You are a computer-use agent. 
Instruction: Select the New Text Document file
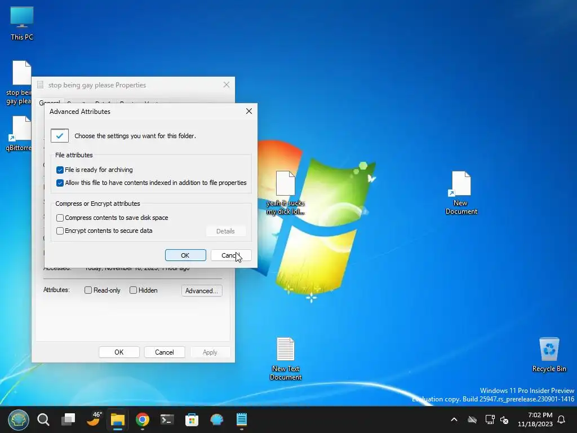286,359
